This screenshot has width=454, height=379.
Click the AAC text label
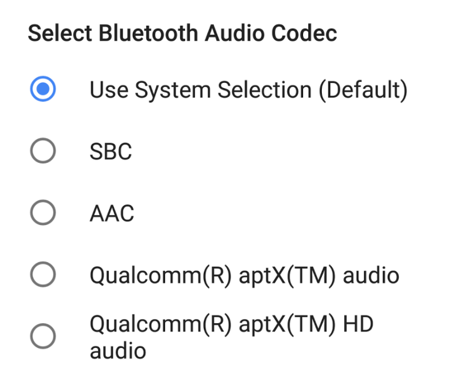[x=112, y=214]
